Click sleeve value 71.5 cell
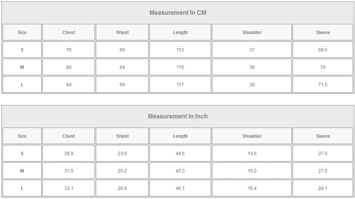This screenshot has width=355, height=199. coord(323,85)
